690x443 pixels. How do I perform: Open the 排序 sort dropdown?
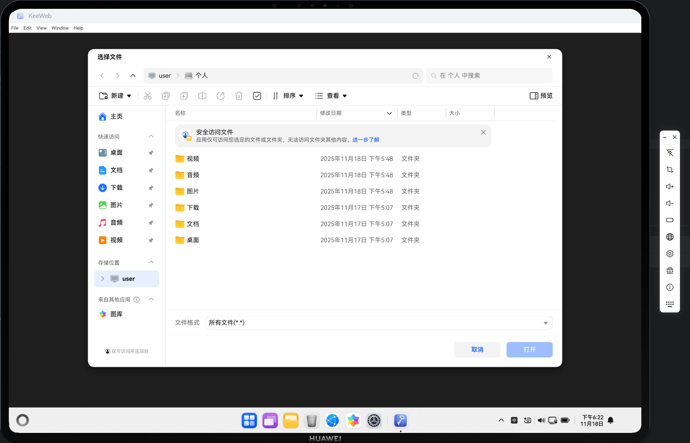288,96
